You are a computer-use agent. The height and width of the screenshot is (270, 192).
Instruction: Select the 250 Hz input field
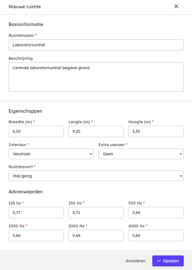pos(96,213)
